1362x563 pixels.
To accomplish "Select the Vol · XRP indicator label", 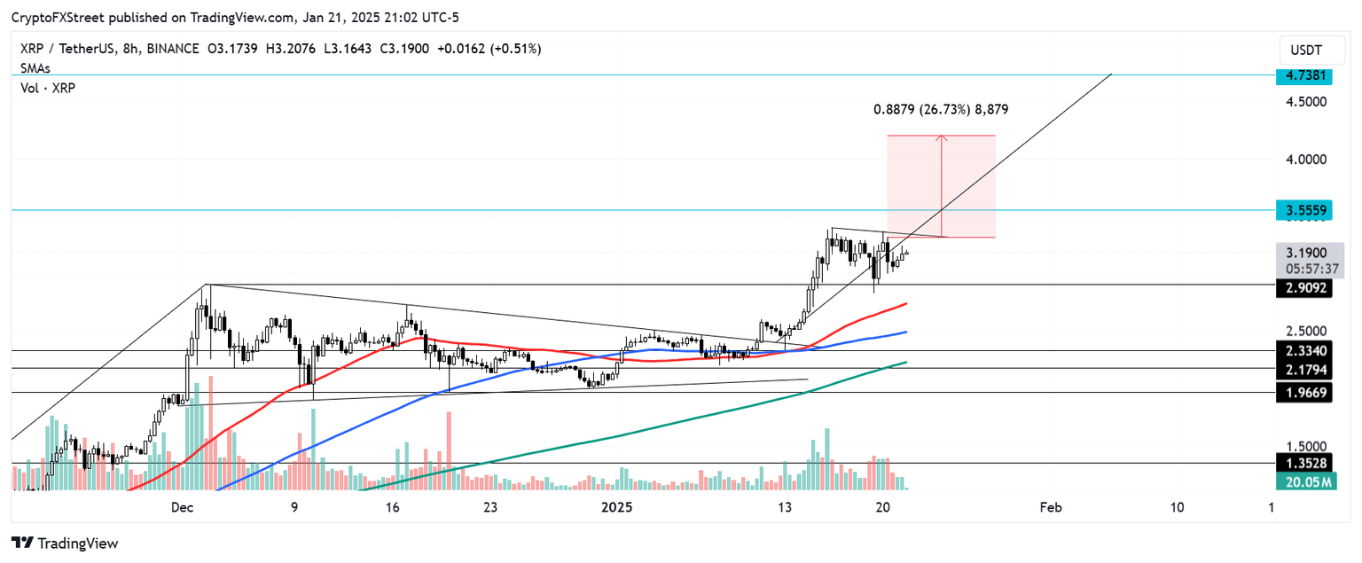I will pyautogui.click(x=46, y=88).
